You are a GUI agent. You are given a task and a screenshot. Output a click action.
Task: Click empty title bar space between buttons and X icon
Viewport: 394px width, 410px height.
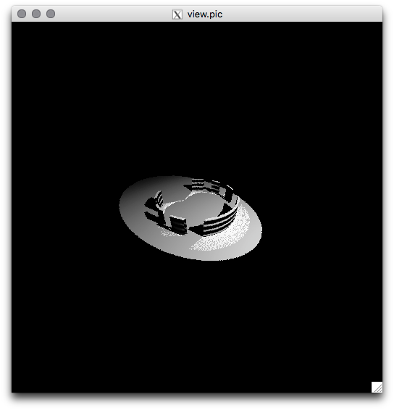coord(112,14)
